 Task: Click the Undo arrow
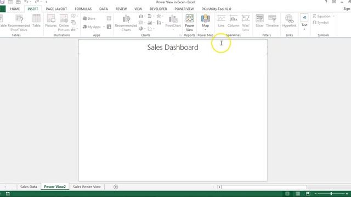[x=26, y=2]
